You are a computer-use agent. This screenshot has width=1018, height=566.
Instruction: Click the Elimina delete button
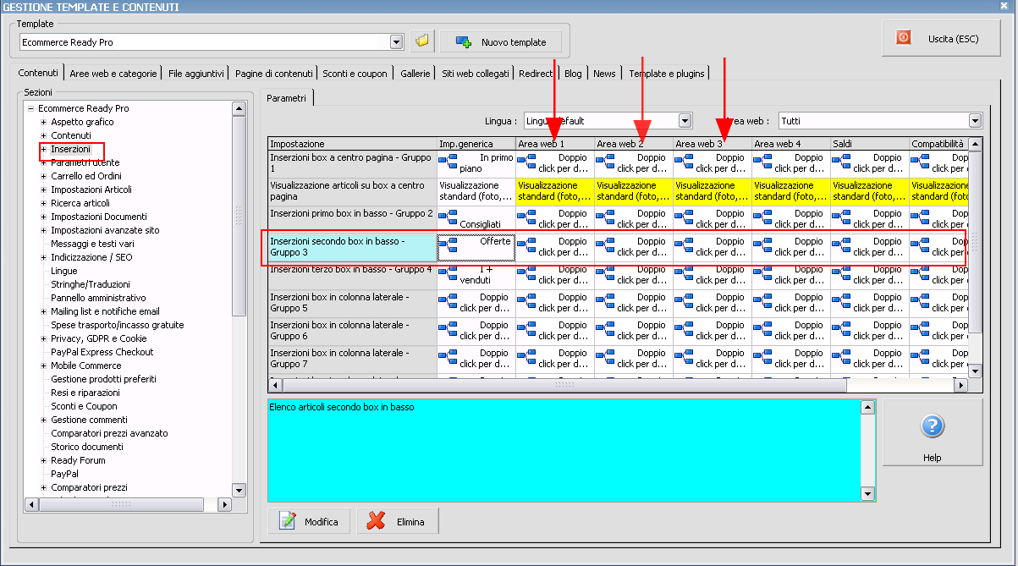(x=397, y=522)
